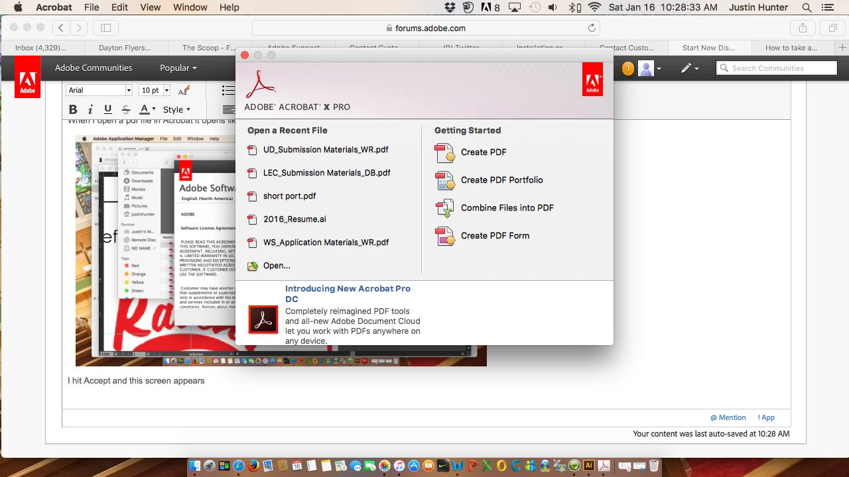849x477 pixels.
Task: Click text 'I hit Accept and this screen appears'
Action: click(136, 381)
